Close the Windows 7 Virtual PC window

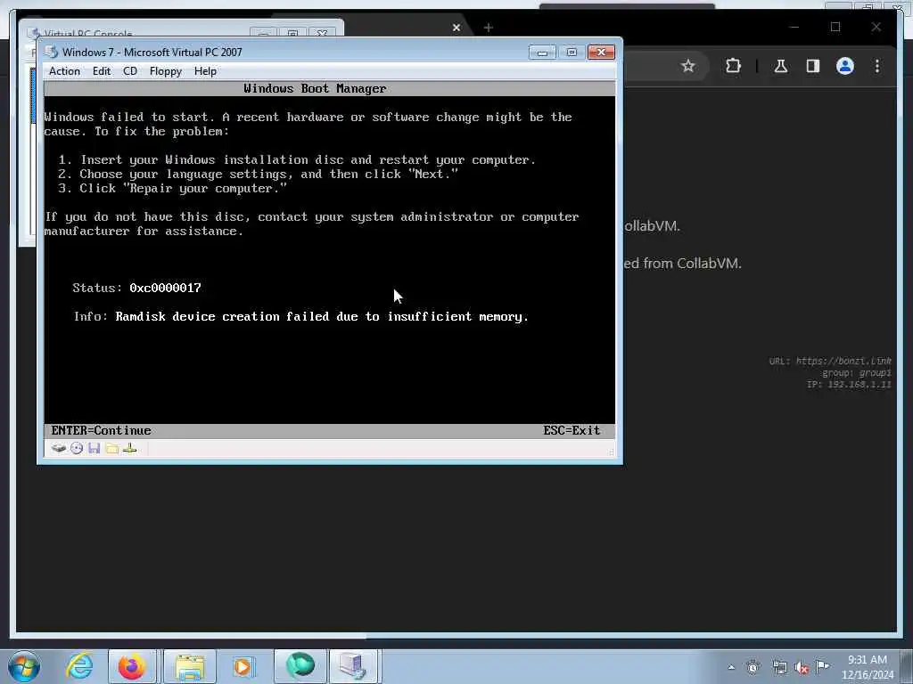tap(601, 53)
